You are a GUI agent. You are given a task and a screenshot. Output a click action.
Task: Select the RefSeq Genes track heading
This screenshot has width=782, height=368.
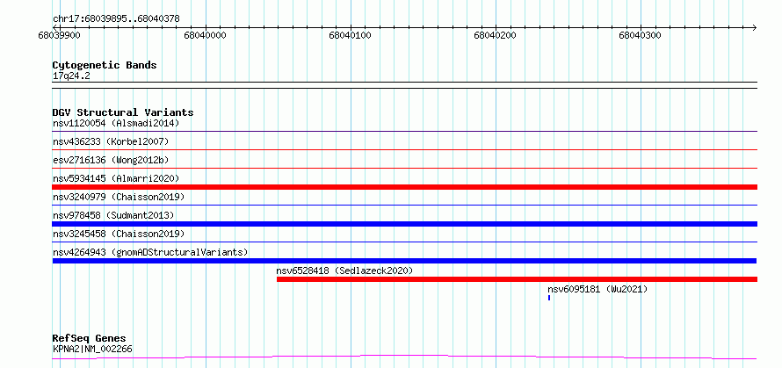tap(90, 339)
